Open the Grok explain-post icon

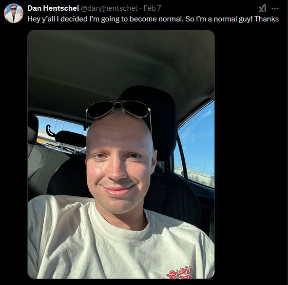click(262, 8)
